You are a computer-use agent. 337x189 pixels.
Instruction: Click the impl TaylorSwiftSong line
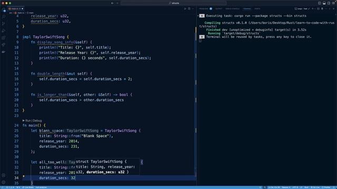point(46,37)
